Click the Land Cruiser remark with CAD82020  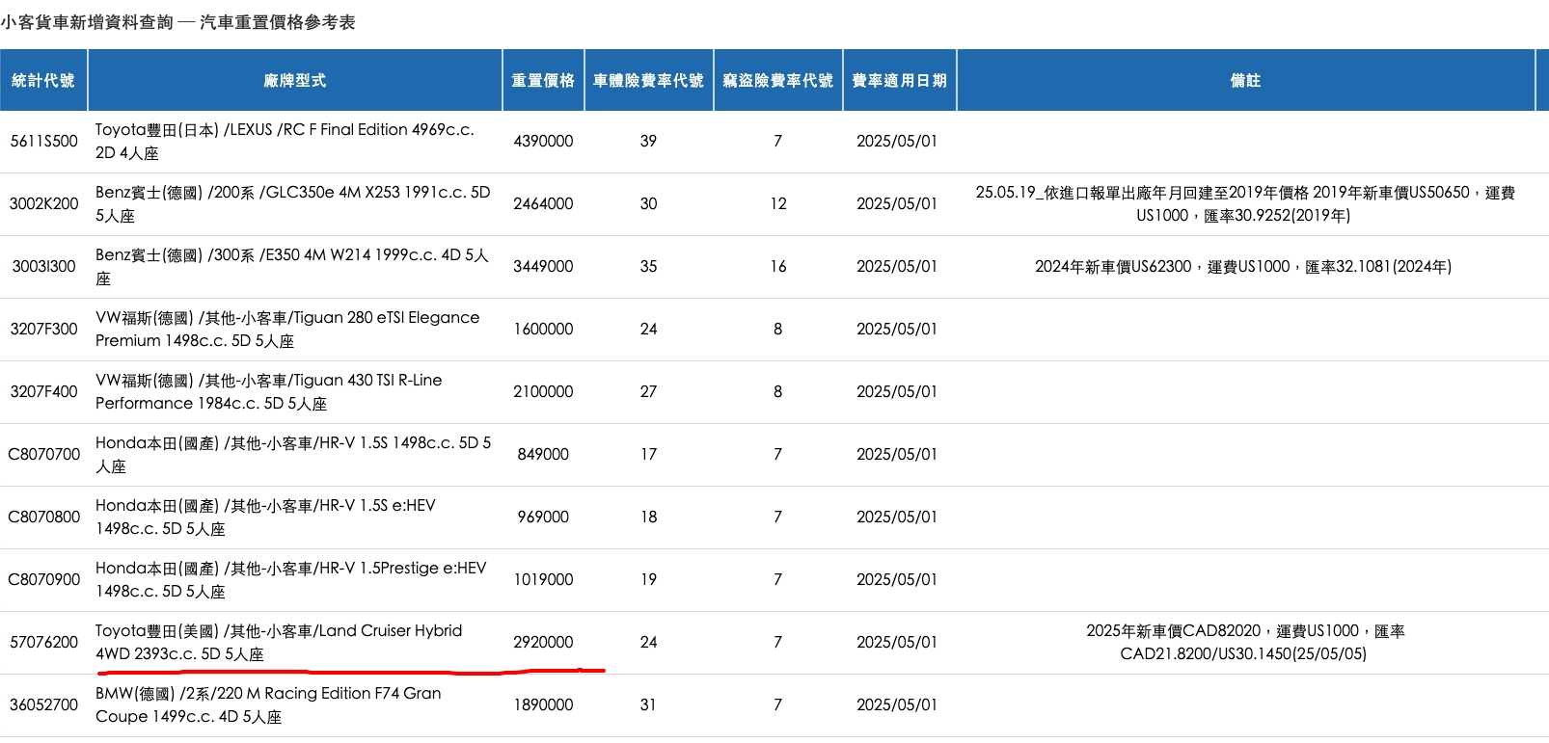[1244, 642]
